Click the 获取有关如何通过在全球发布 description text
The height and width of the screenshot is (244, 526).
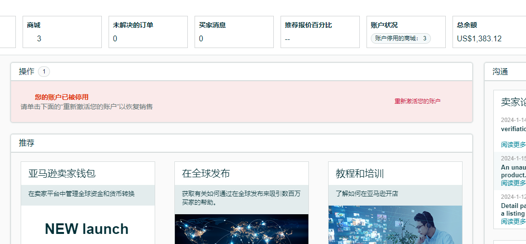coord(241,198)
